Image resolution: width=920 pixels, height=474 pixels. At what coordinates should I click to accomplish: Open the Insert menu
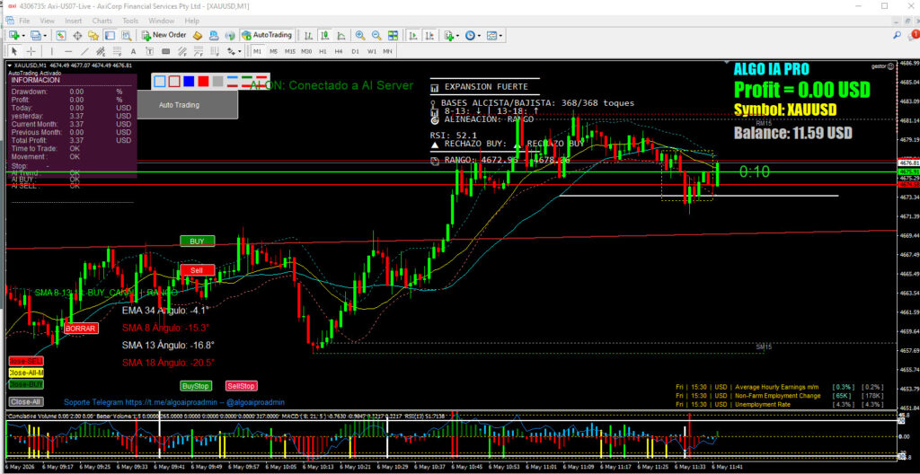click(74, 21)
